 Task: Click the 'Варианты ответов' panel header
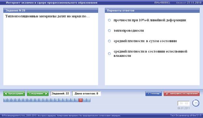(152, 10)
